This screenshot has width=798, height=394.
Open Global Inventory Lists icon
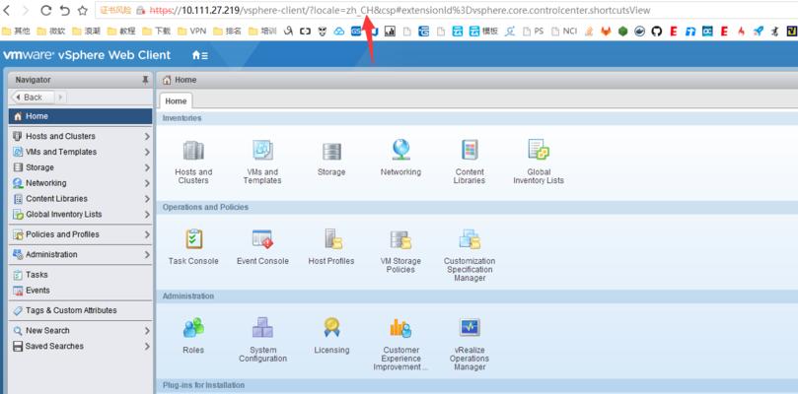(x=539, y=150)
